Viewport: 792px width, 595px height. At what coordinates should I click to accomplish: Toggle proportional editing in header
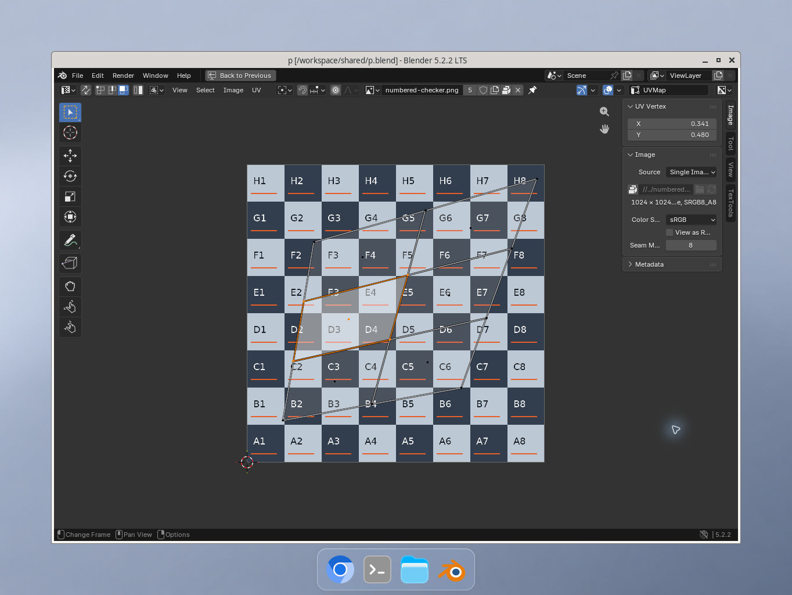(336, 90)
